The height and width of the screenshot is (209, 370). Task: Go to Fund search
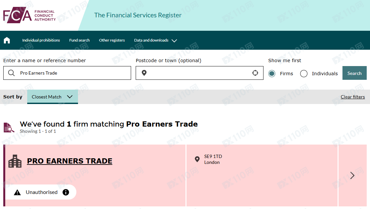coord(79,40)
